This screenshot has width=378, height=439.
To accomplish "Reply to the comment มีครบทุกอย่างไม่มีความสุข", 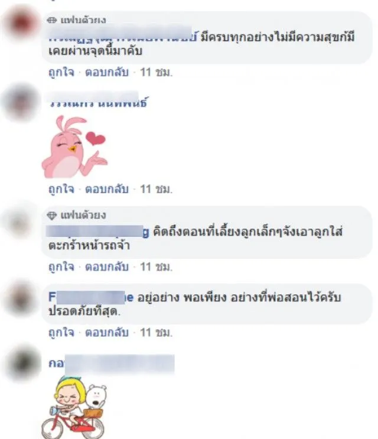I will click(x=106, y=73).
